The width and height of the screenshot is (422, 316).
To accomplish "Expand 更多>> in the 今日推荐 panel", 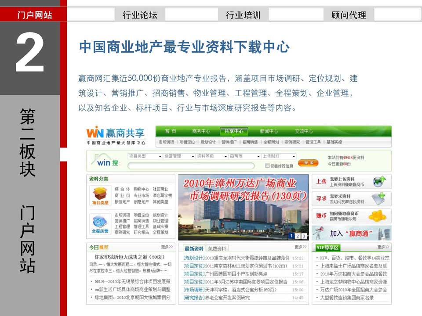I will click(167, 247).
